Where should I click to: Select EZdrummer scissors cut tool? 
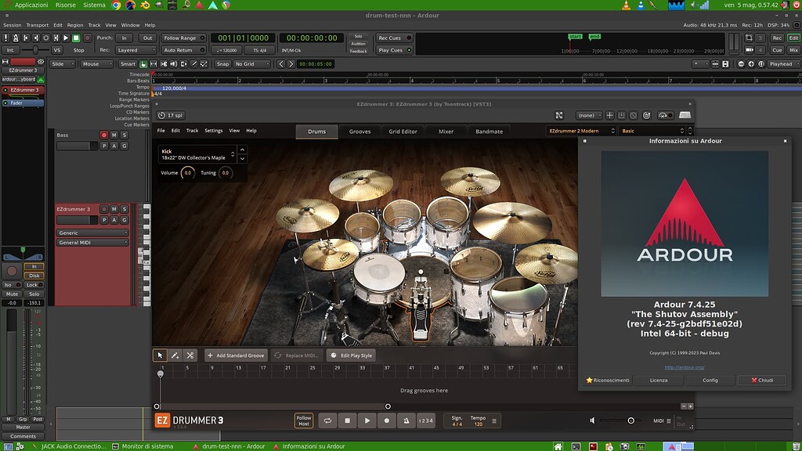click(x=190, y=355)
